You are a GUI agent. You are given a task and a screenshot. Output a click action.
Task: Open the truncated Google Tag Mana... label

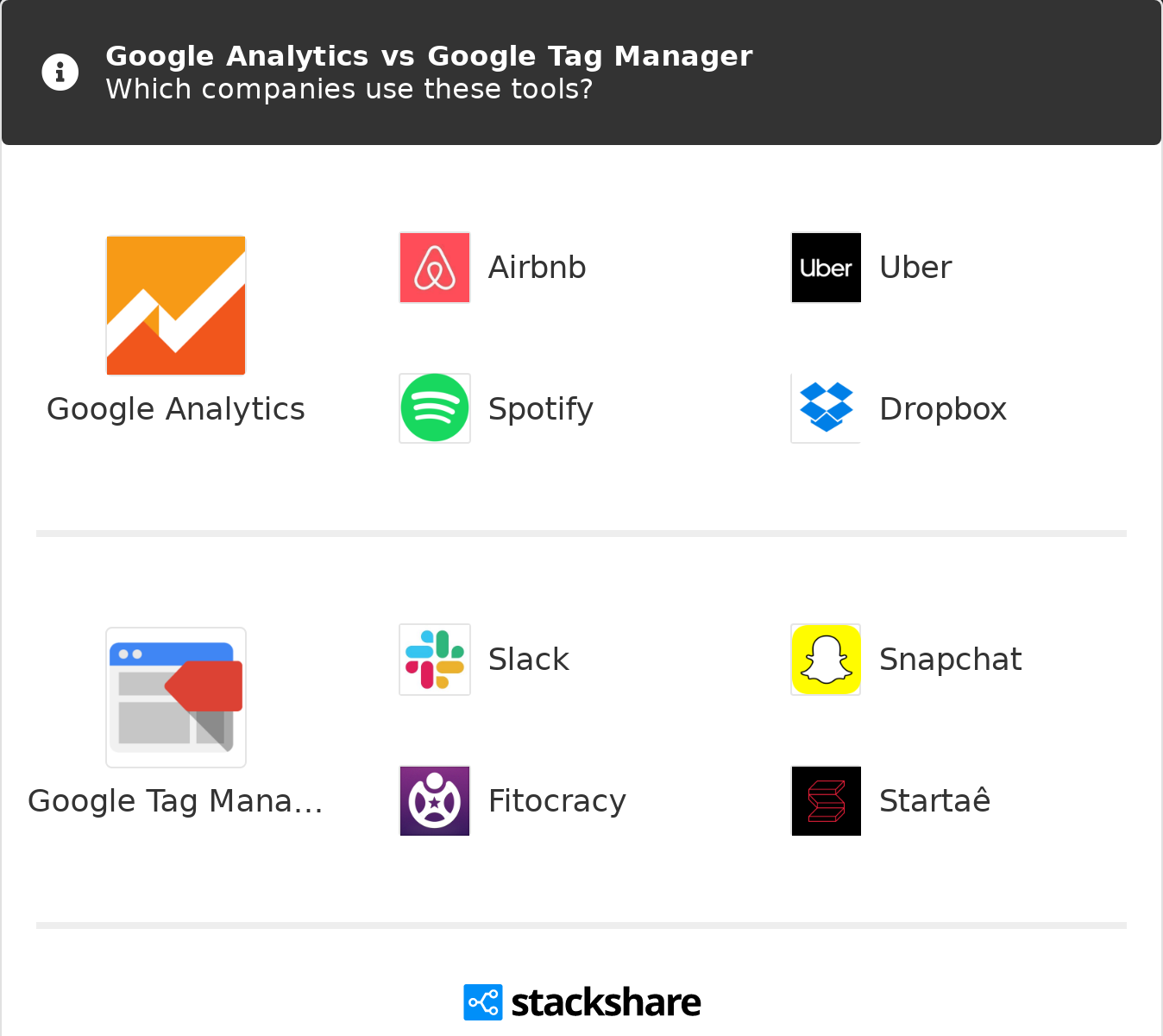click(176, 801)
